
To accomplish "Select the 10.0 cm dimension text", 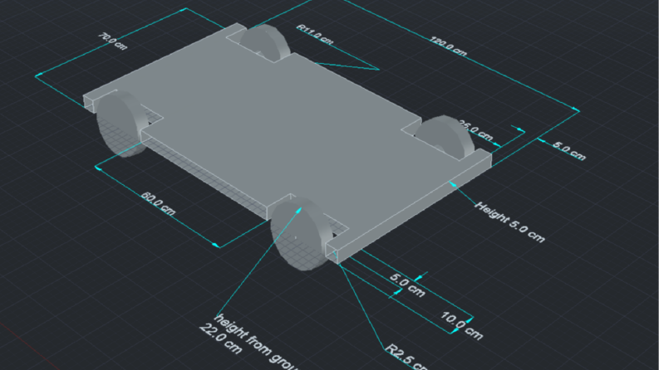I will pos(461,325).
